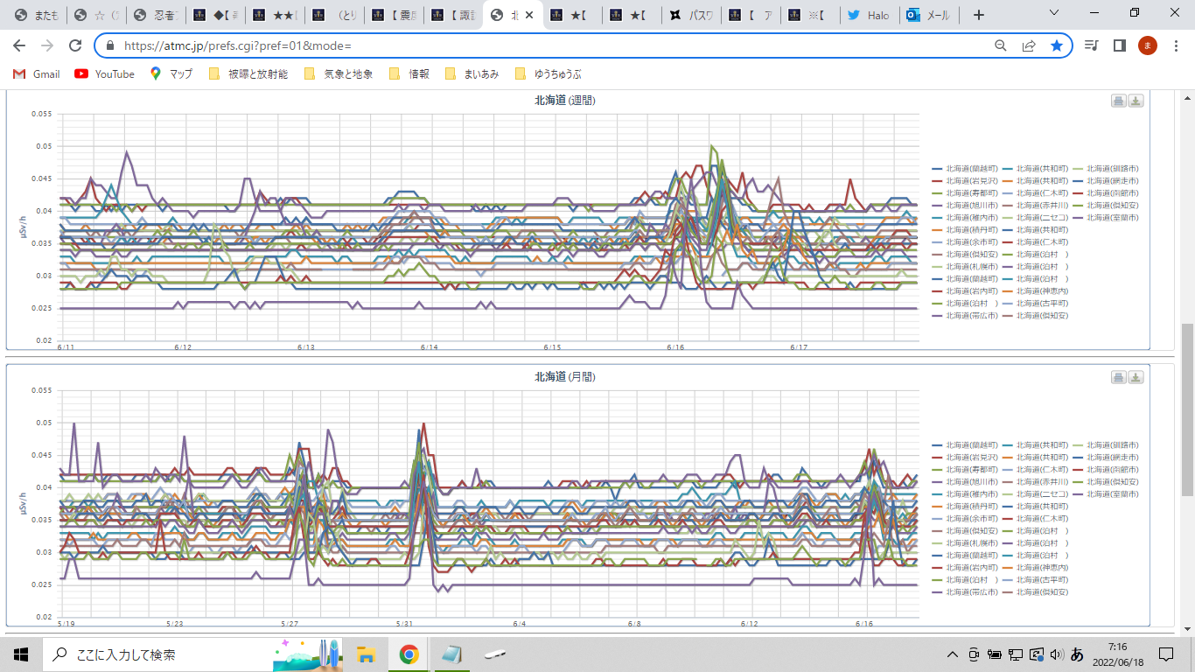Open the media control icon
This screenshot has height=672, width=1195.
click(x=1091, y=45)
